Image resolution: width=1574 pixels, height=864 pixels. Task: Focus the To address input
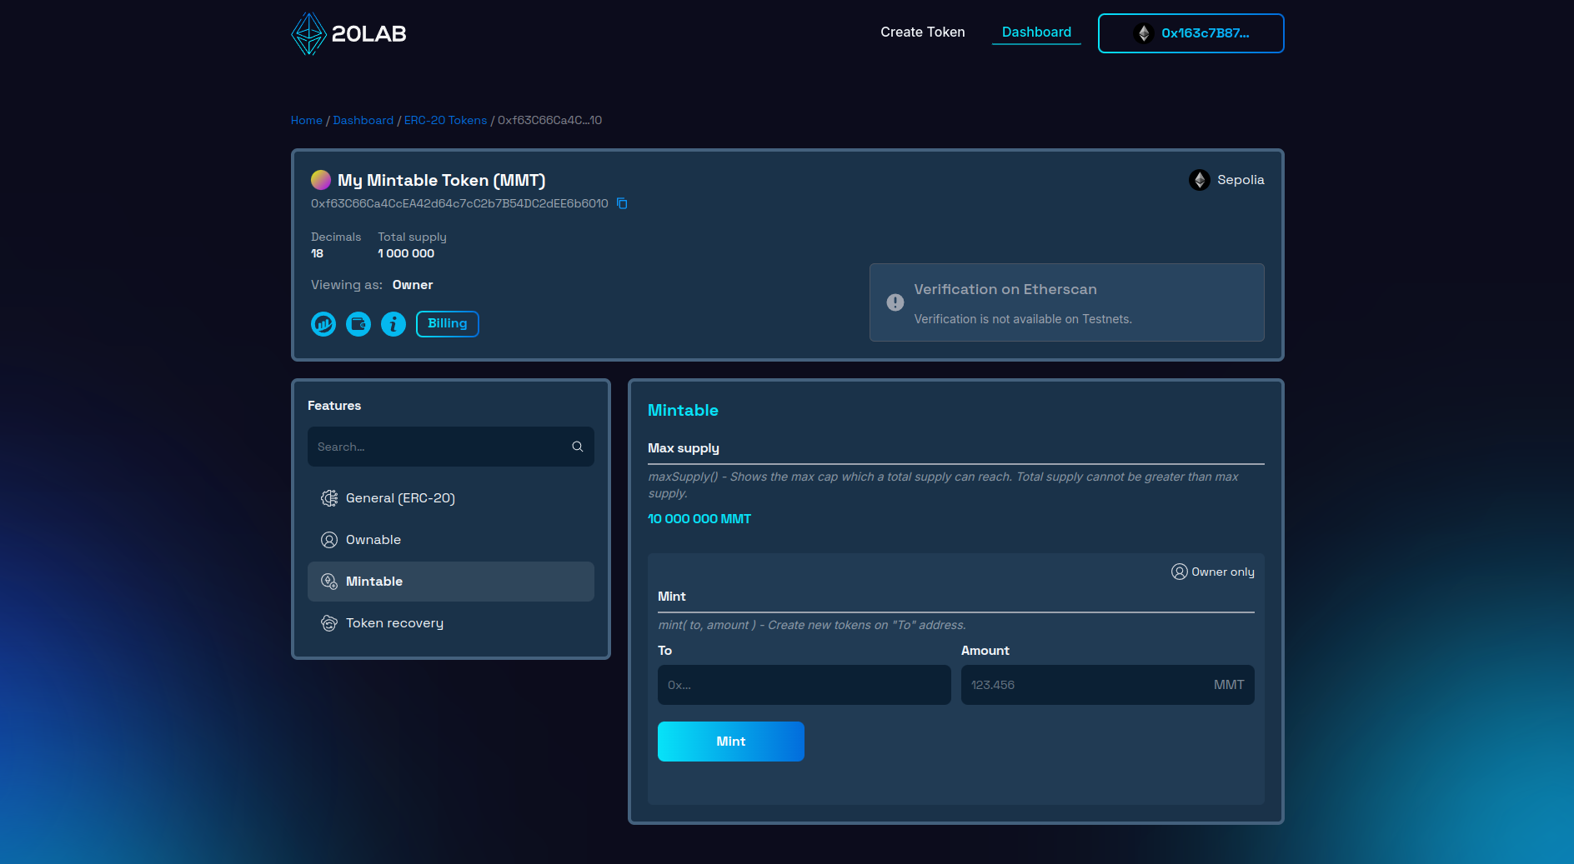(x=805, y=685)
